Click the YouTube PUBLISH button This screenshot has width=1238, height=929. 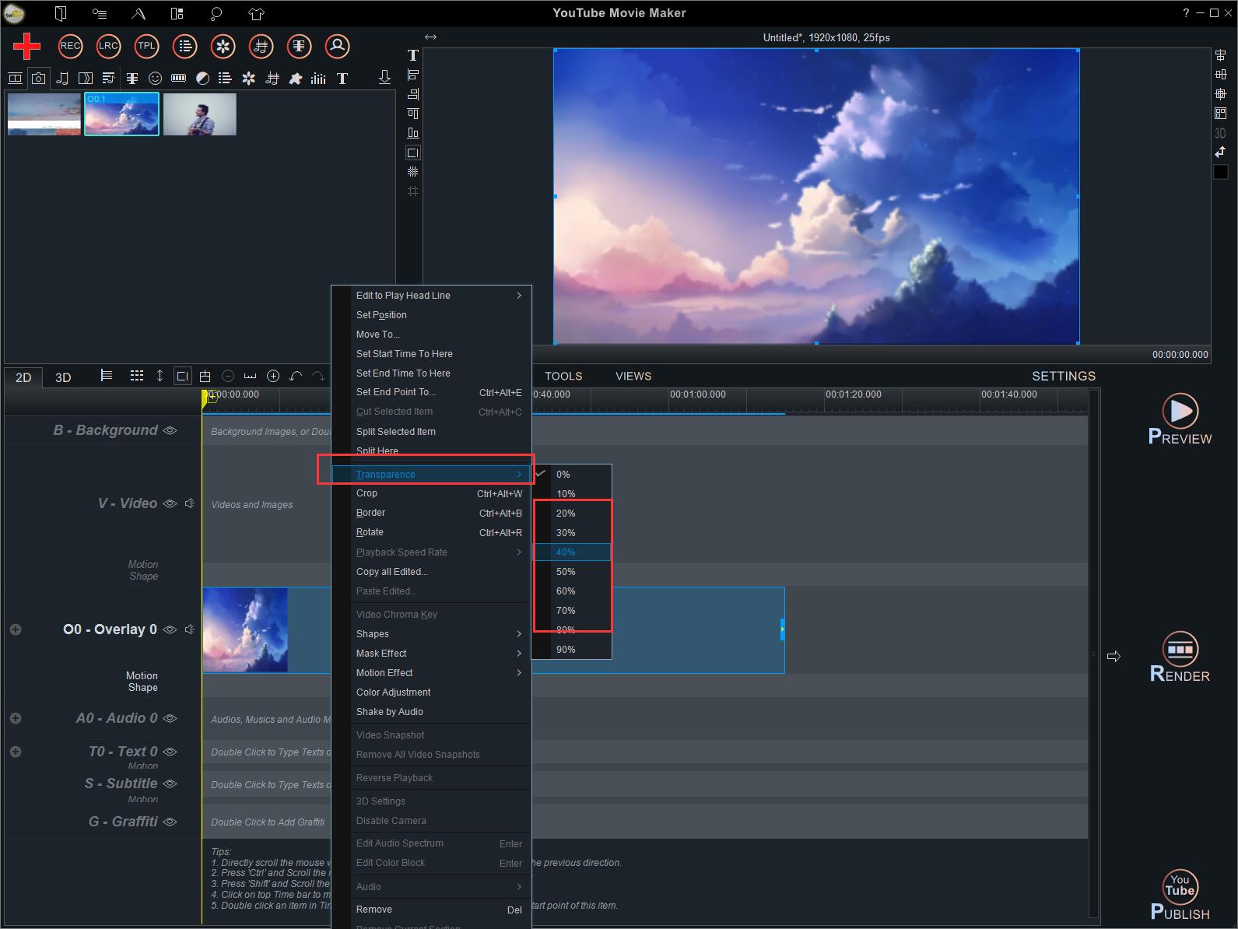(x=1180, y=896)
